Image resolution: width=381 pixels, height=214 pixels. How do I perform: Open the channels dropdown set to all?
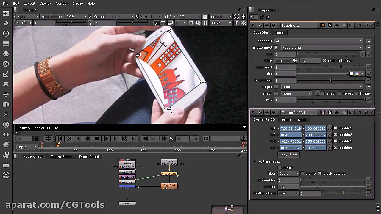318,41
